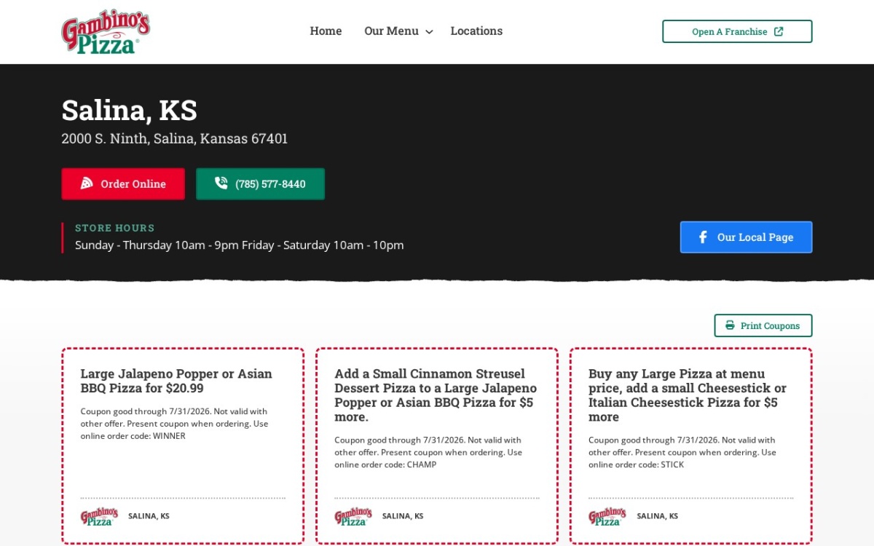
Task: Click the CHAMP order code coupon text
Action: tap(429, 452)
